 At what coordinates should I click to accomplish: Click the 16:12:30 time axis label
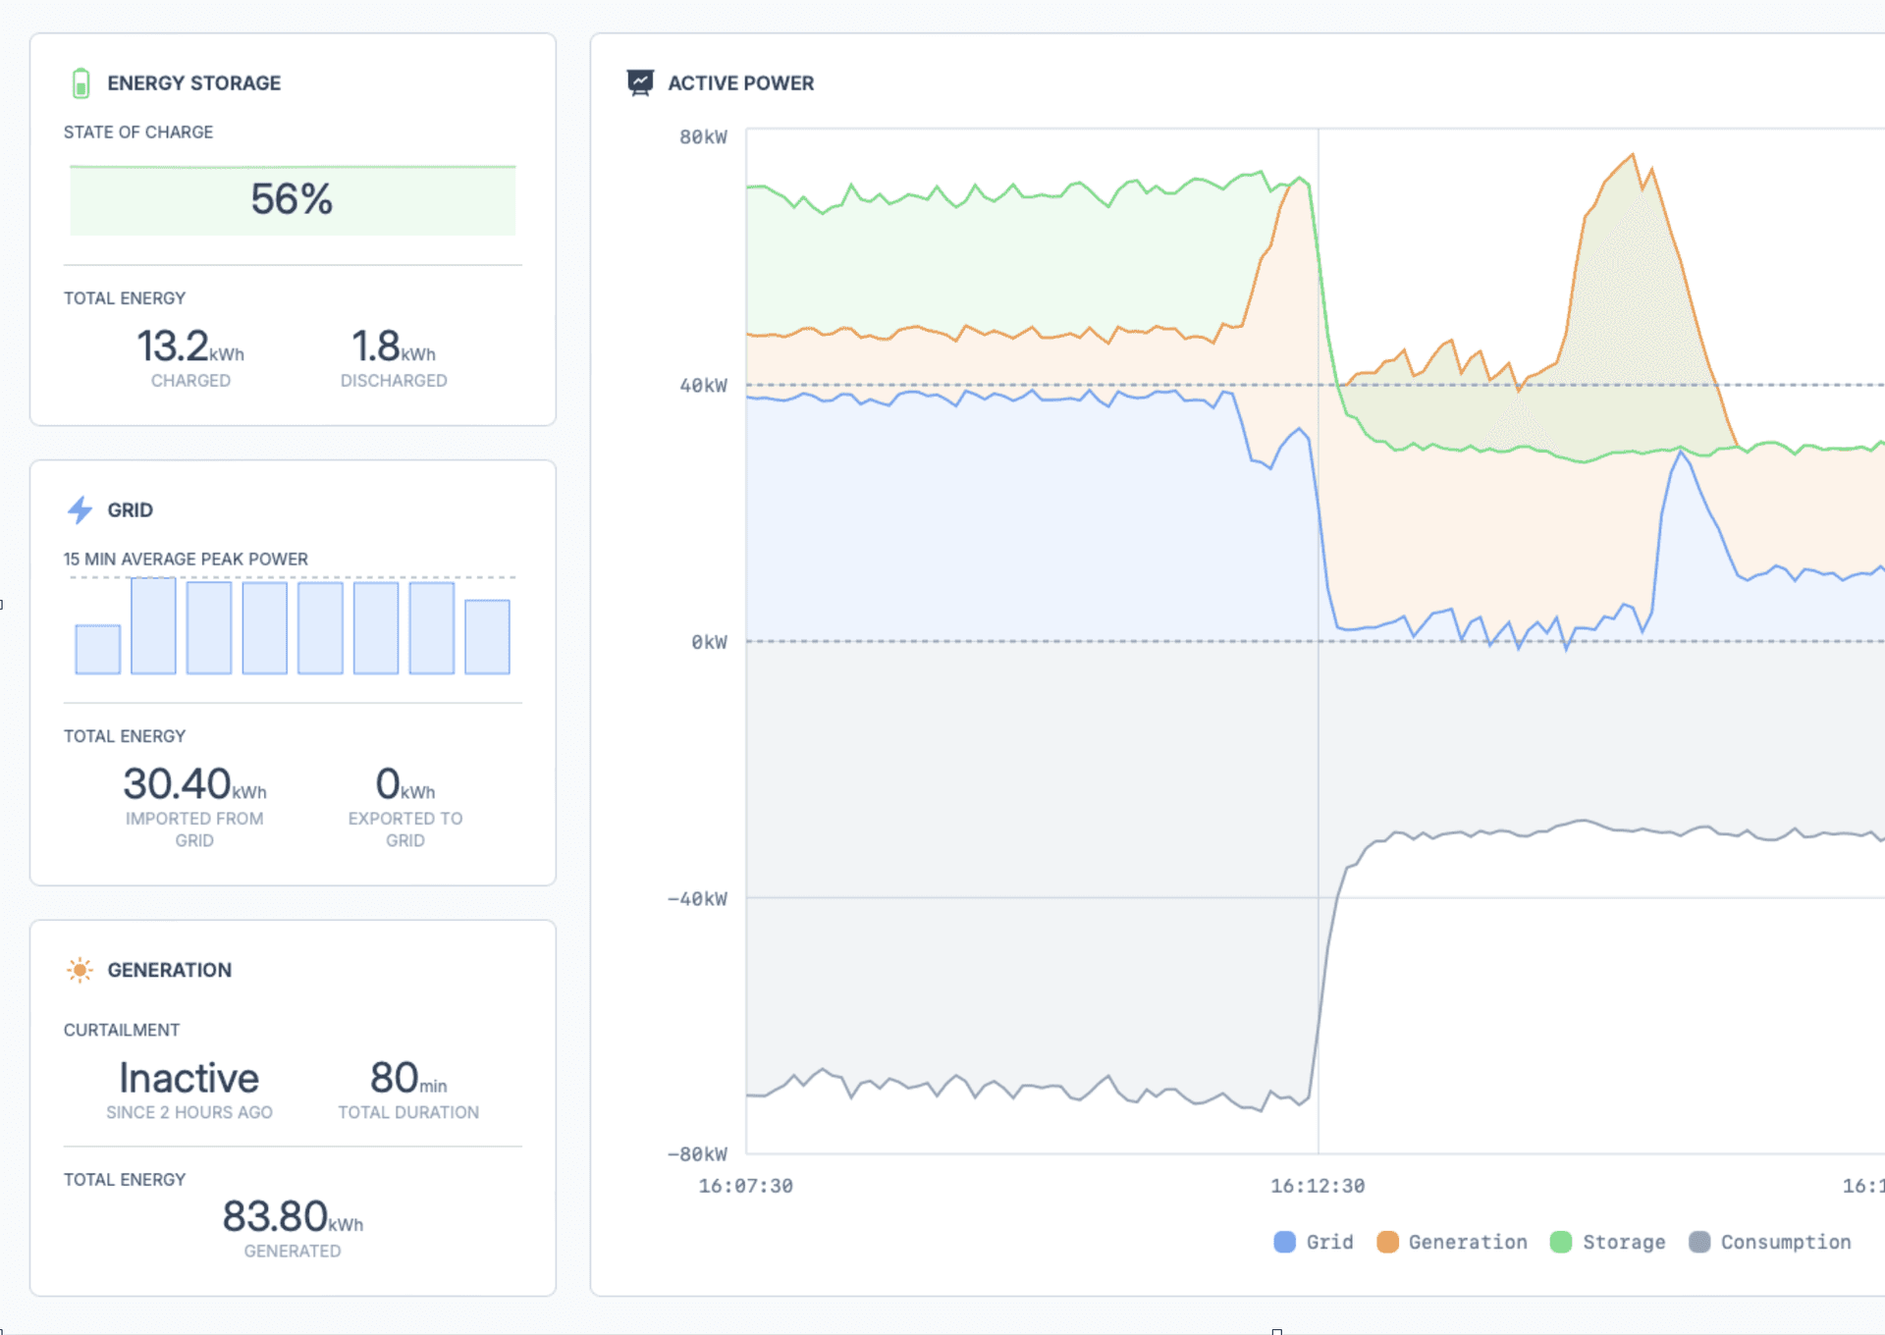[x=1317, y=1186]
